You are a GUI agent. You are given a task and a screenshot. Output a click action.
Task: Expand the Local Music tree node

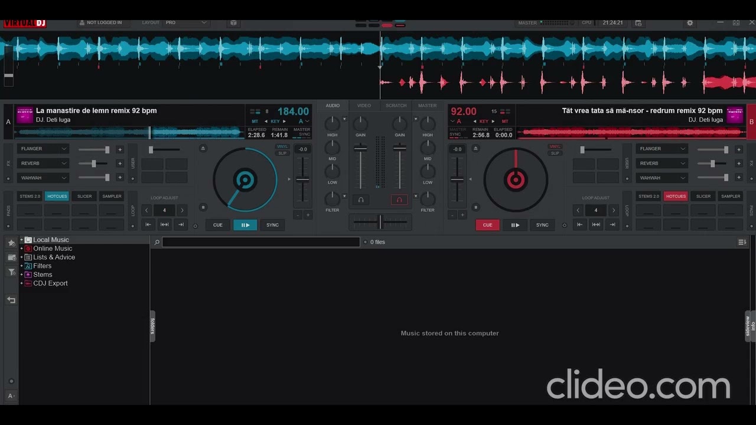click(x=21, y=240)
